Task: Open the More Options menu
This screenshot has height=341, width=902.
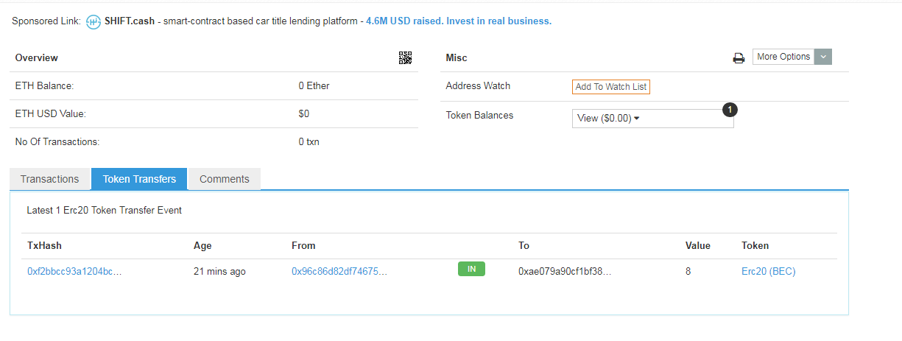Action: (783, 57)
